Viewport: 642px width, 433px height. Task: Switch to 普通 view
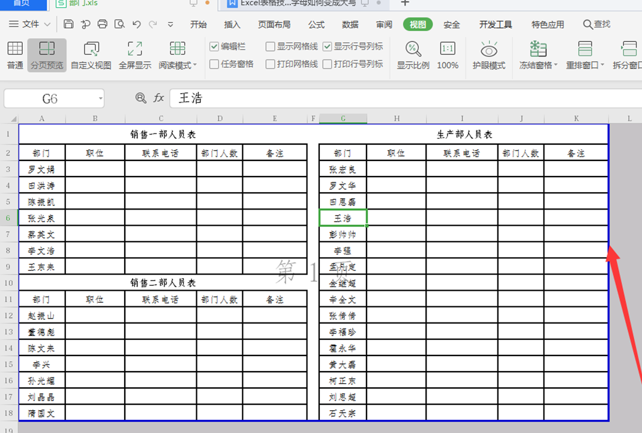[x=15, y=55]
